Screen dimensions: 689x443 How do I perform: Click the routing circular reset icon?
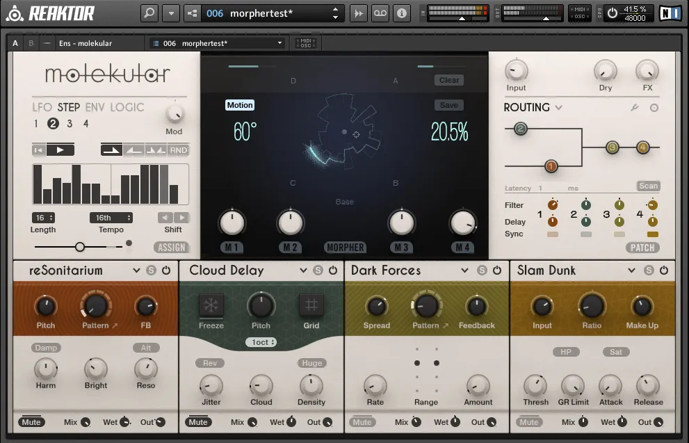654,108
